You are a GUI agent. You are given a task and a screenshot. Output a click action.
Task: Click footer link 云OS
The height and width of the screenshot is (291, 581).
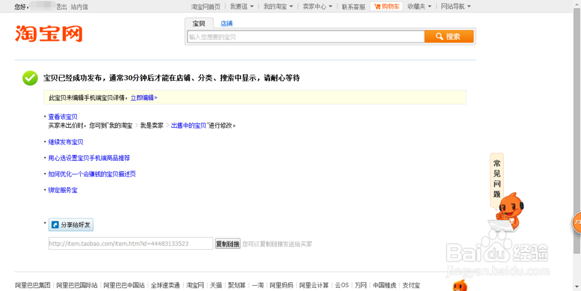point(342,285)
